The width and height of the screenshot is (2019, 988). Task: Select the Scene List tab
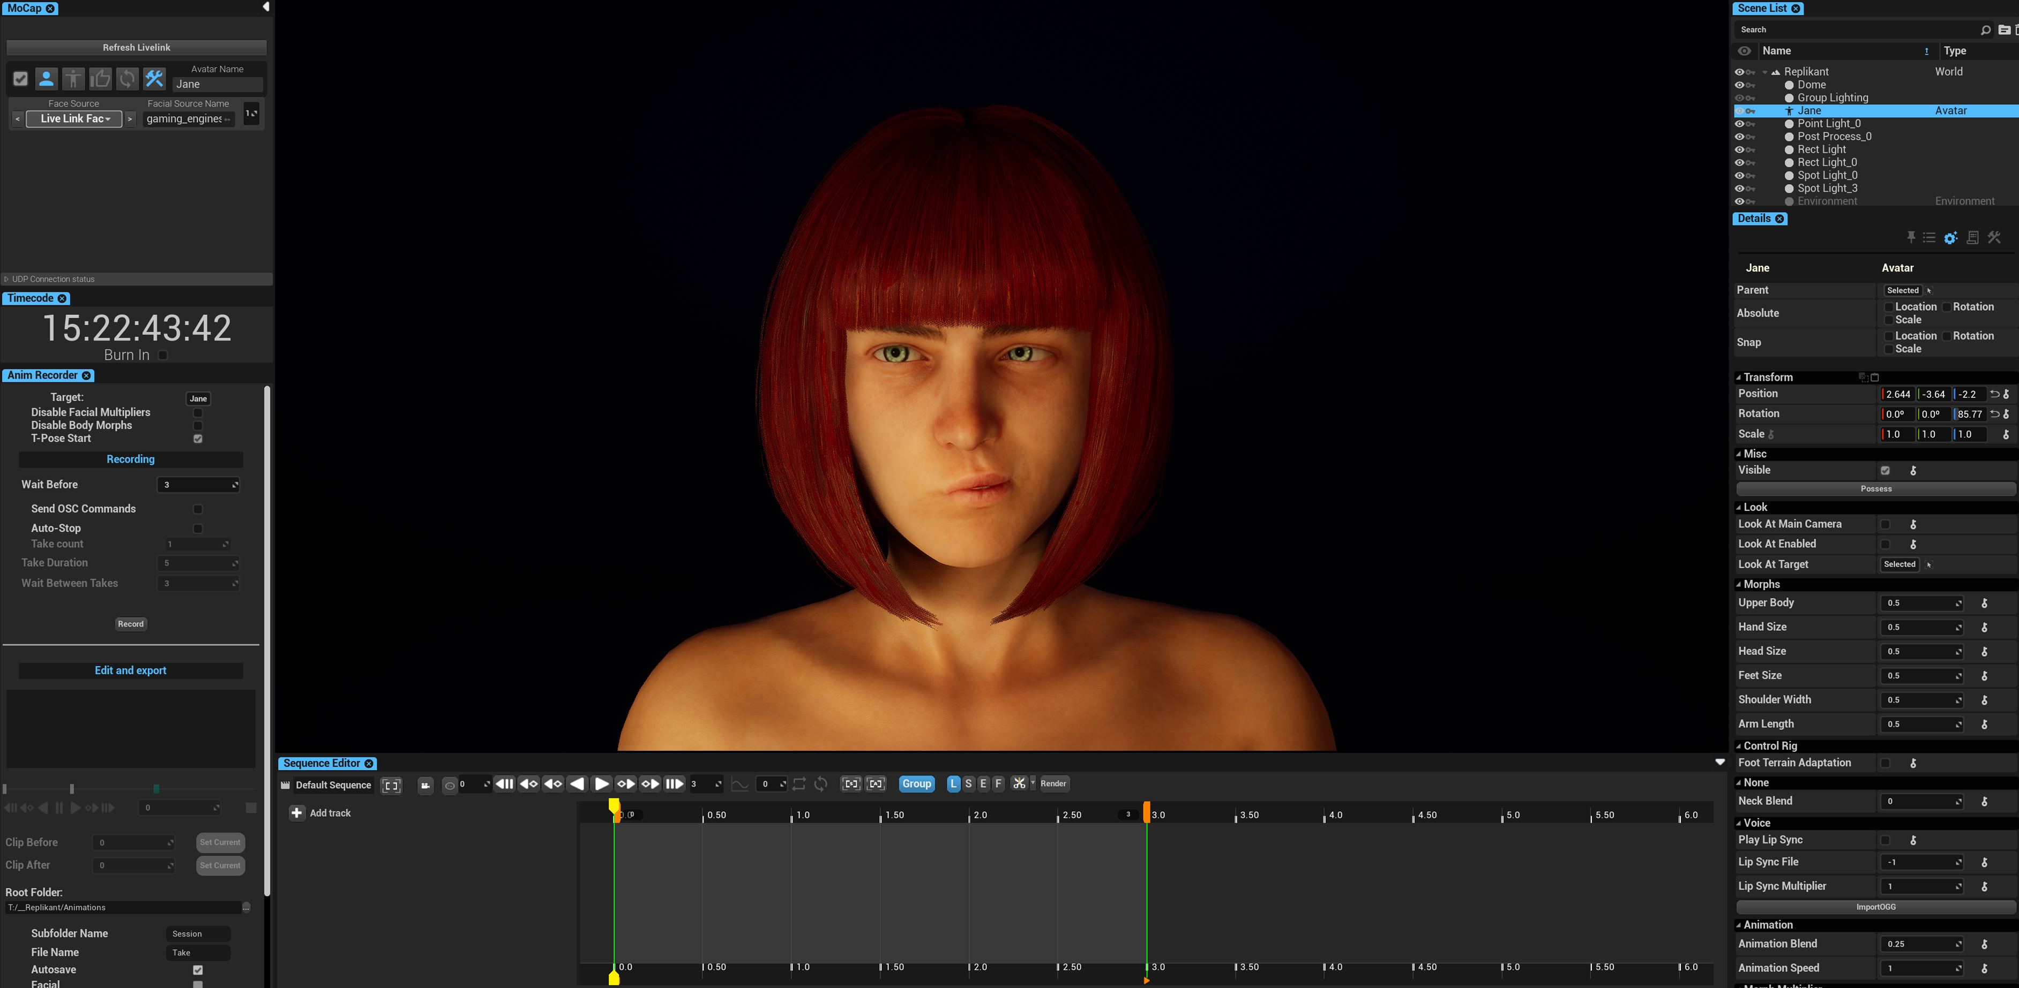[1767, 9]
